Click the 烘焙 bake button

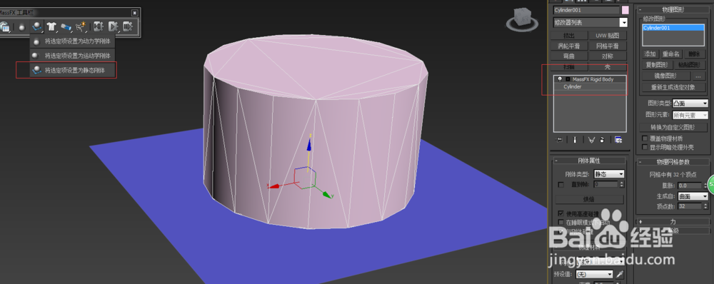(x=589, y=199)
